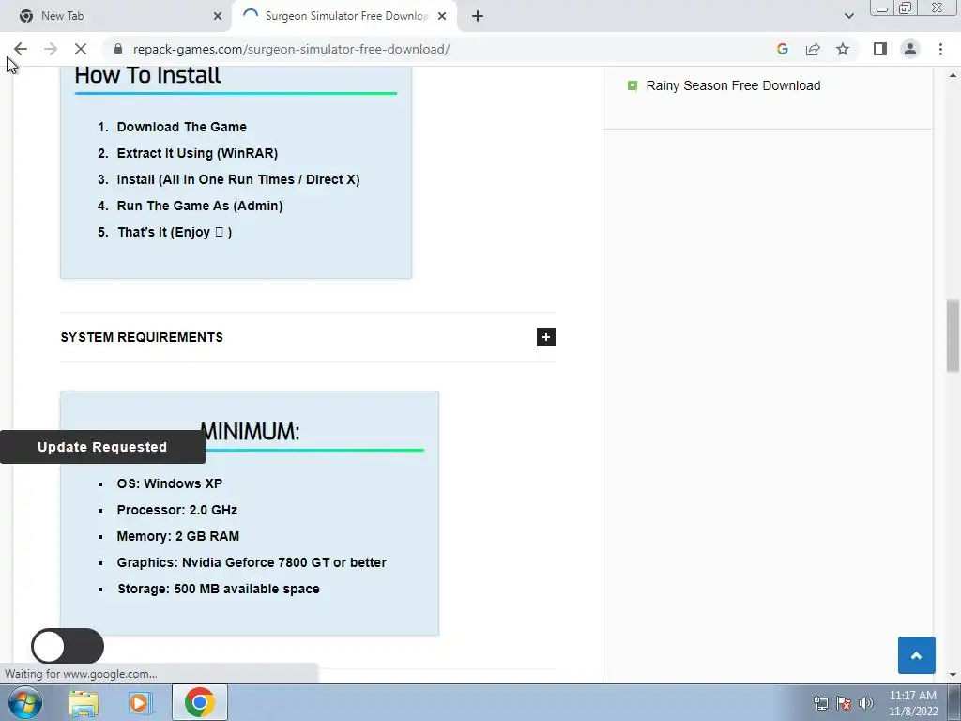Click the page vertical scrollbar thumb
The height and width of the screenshot is (721, 961).
tap(953, 335)
